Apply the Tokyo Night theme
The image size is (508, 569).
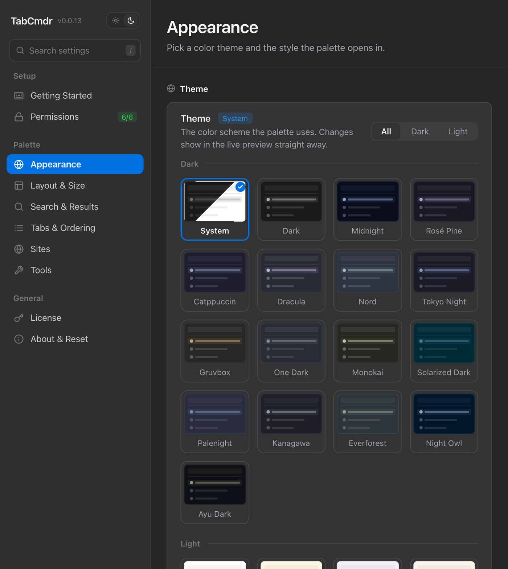tap(444, 280)
